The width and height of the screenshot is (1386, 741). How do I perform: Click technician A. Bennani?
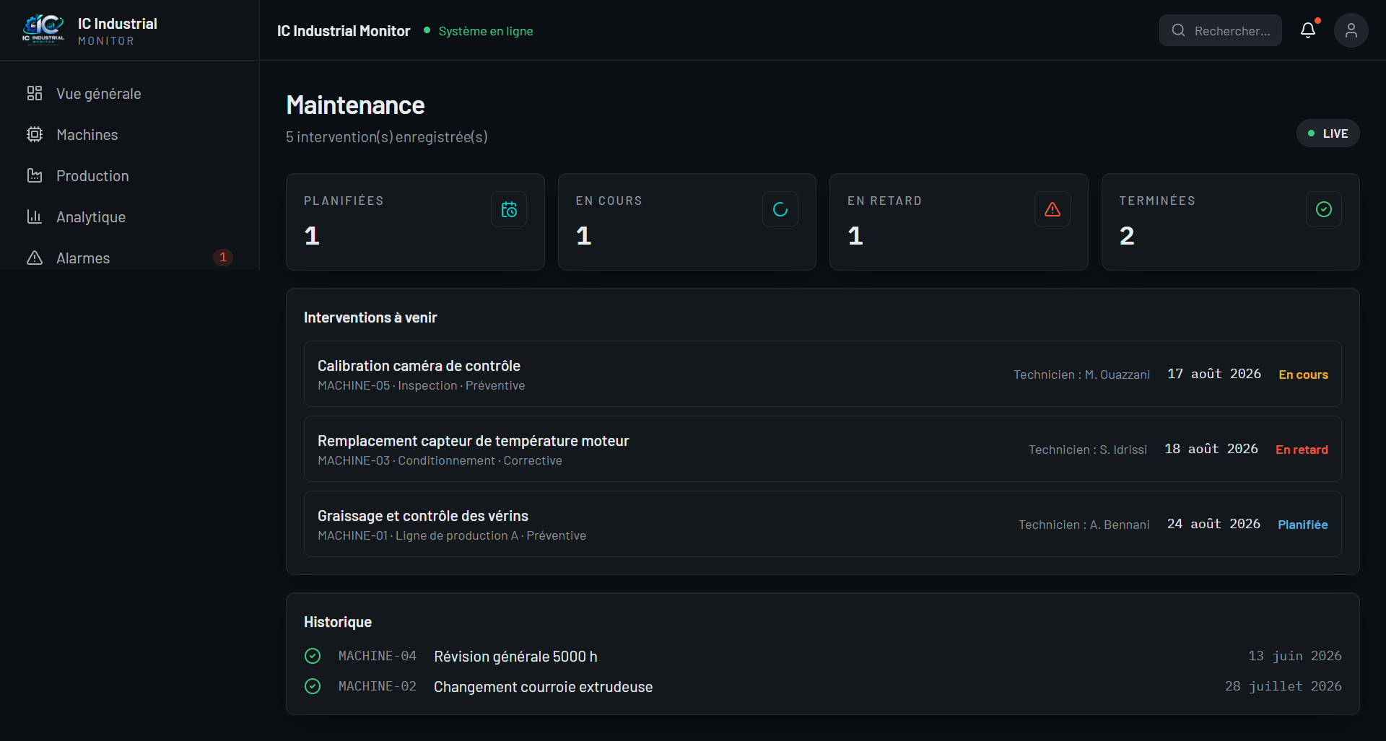click(1084, 525)
